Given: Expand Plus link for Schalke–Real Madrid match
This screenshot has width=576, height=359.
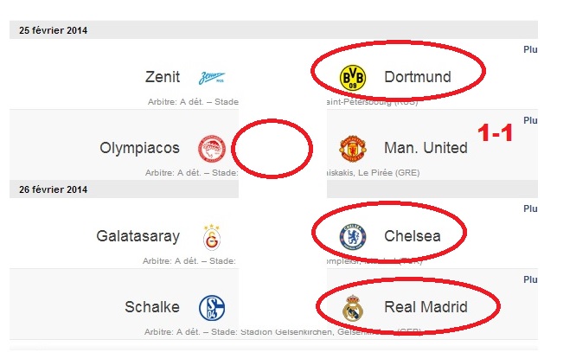Looking at the screenshot, I should [530, 279].
